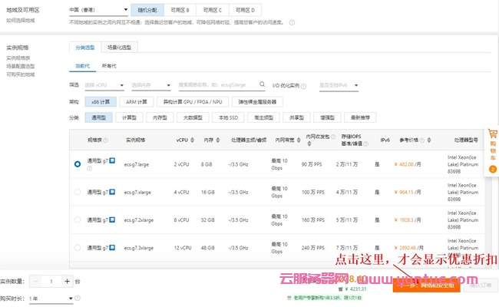Expand the 选择 vCPU filter dropdown

pos(104,84)
